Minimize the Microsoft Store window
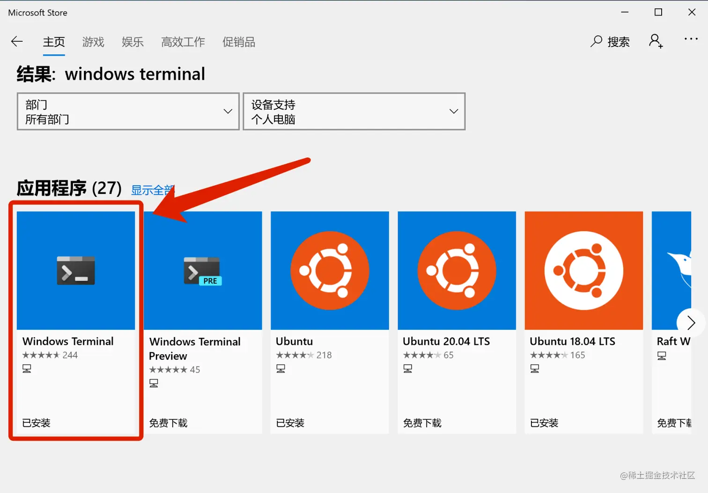The image size is (708, 493). tap(625, 12)
